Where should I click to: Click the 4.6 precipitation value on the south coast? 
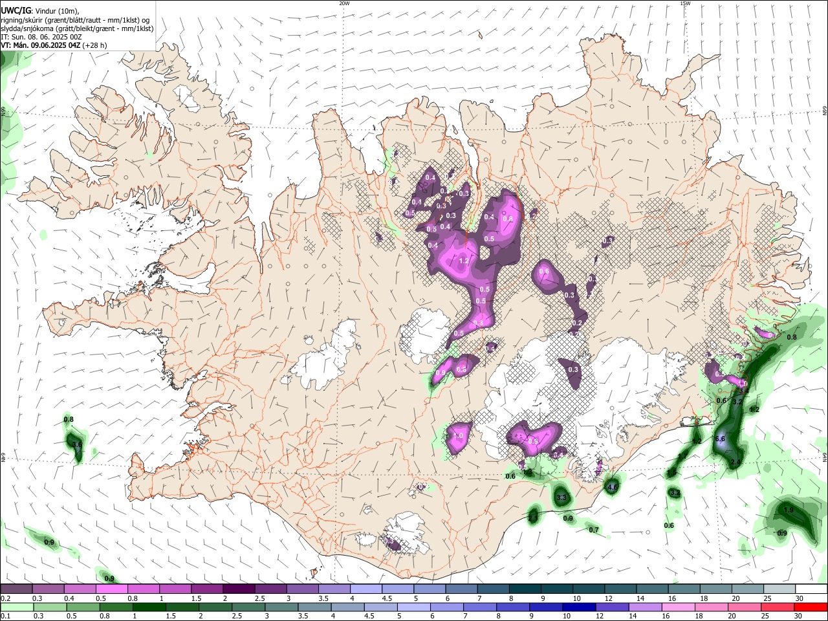(613, 486)
